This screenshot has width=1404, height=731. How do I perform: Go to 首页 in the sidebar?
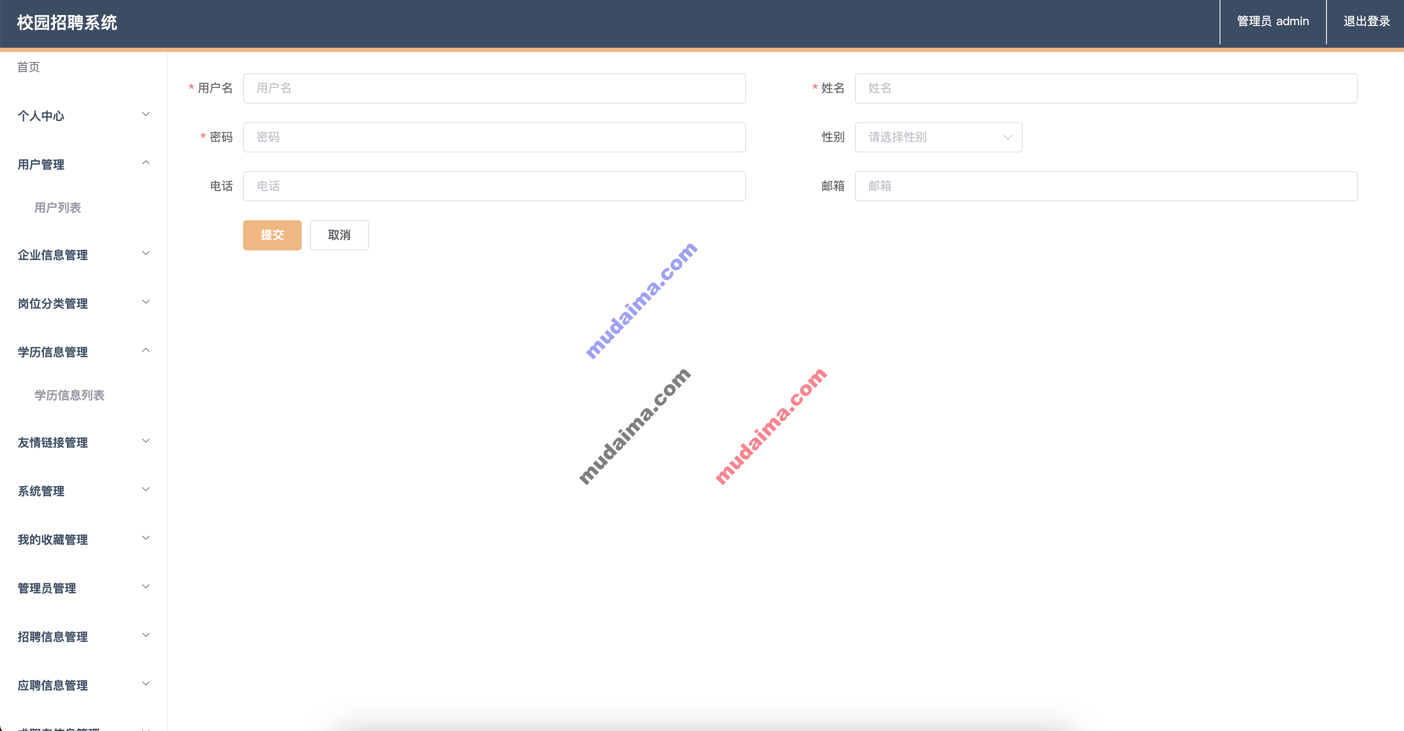pos(28,67)
